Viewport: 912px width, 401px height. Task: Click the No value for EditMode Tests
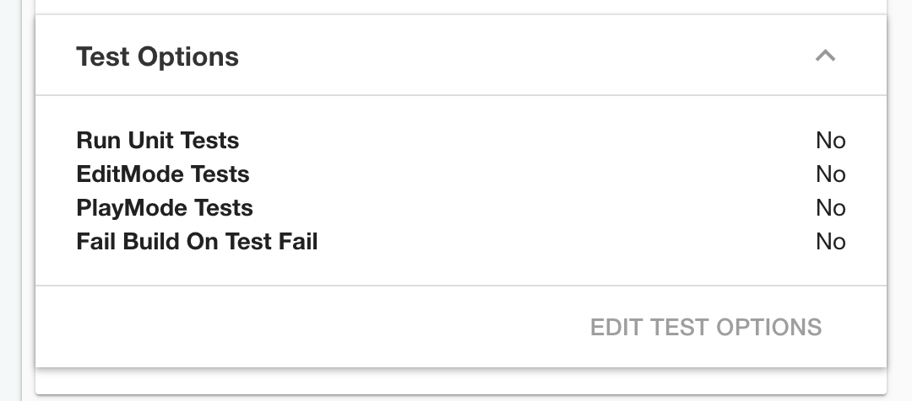click(831, 174)
